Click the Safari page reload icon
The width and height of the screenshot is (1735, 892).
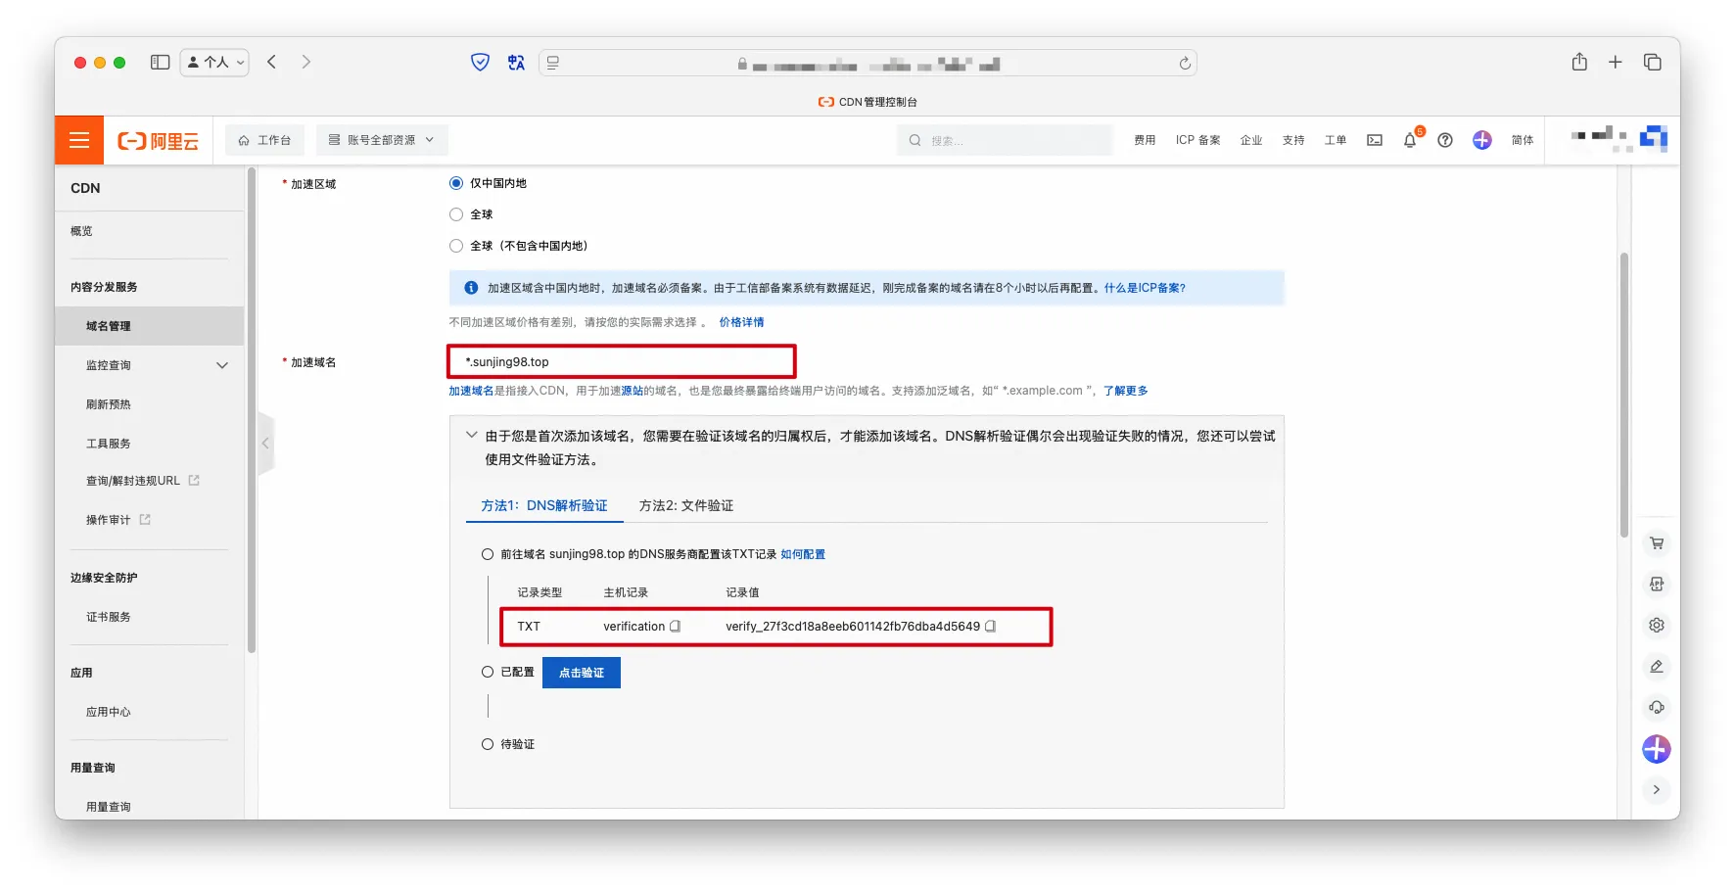[x=1185, y=63]
